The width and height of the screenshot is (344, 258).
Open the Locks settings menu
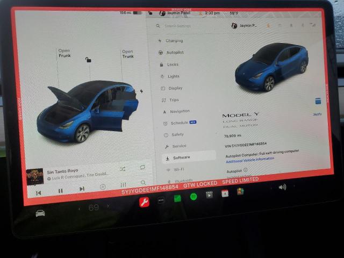pyautogui.click(x=169, y=64)
